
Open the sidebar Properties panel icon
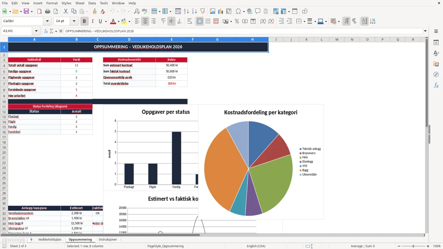[x=436, y=43]
